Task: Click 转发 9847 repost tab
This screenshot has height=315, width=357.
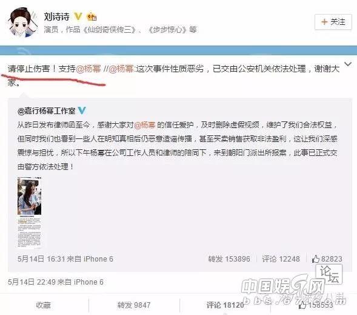Action: (x=134, y=305)
